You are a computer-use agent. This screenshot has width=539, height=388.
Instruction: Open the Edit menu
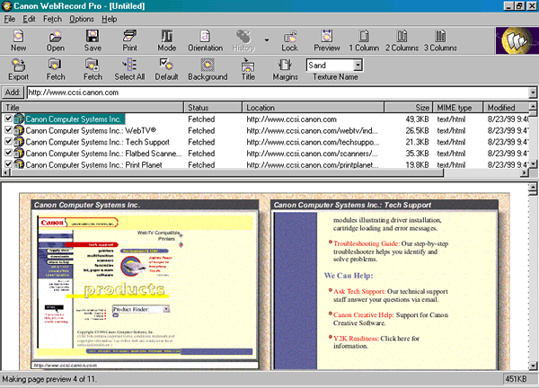click(x=29, y=19)
